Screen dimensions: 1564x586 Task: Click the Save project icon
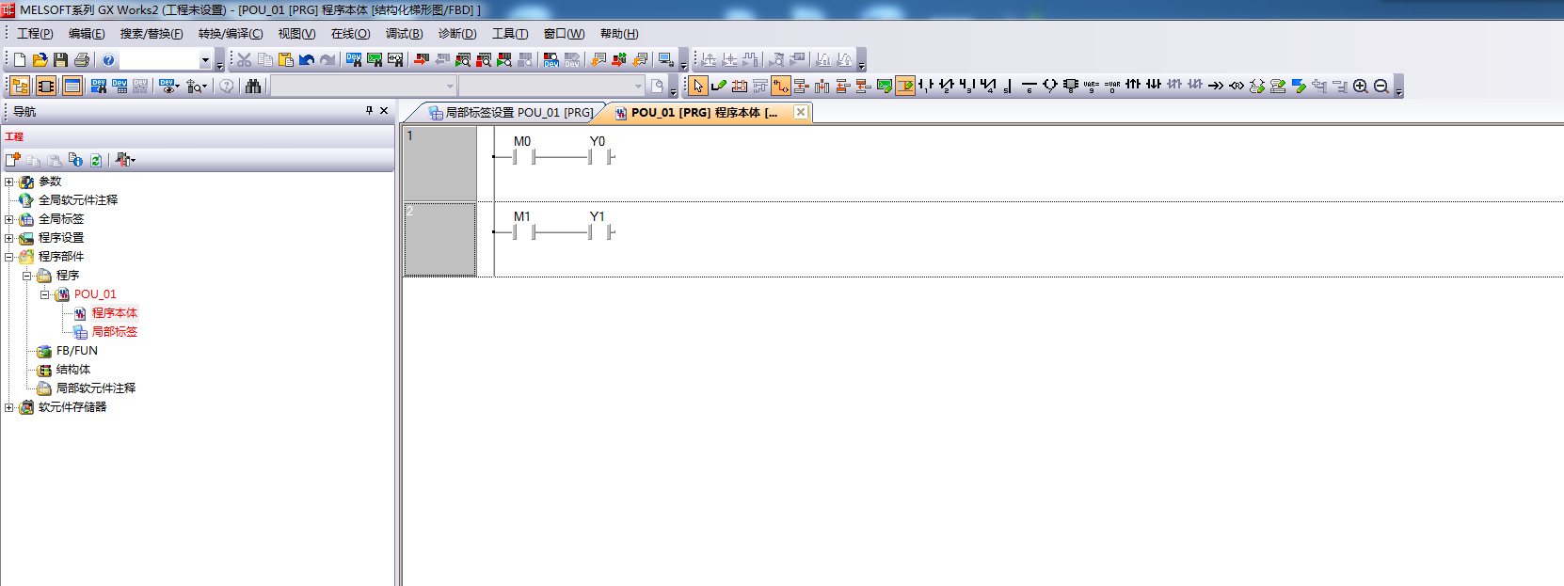61,60
